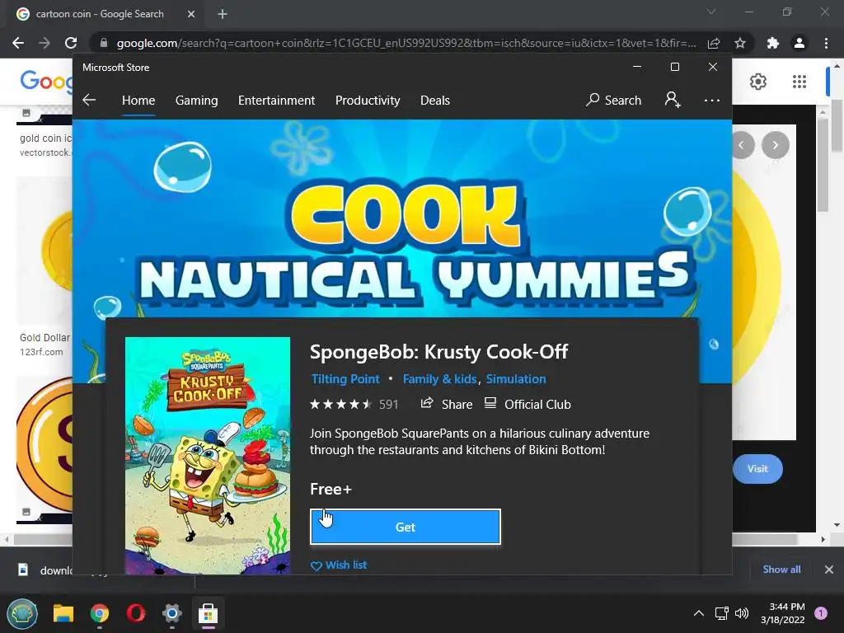Open the Entertainment tab
844x633 pixels.
click(x=276, y=100)
